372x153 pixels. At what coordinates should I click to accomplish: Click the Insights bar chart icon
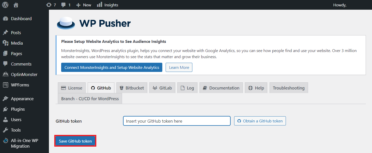pos(100,5)
